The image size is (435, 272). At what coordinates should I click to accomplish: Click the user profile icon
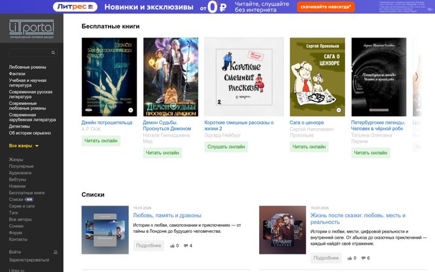click(56, 252)
